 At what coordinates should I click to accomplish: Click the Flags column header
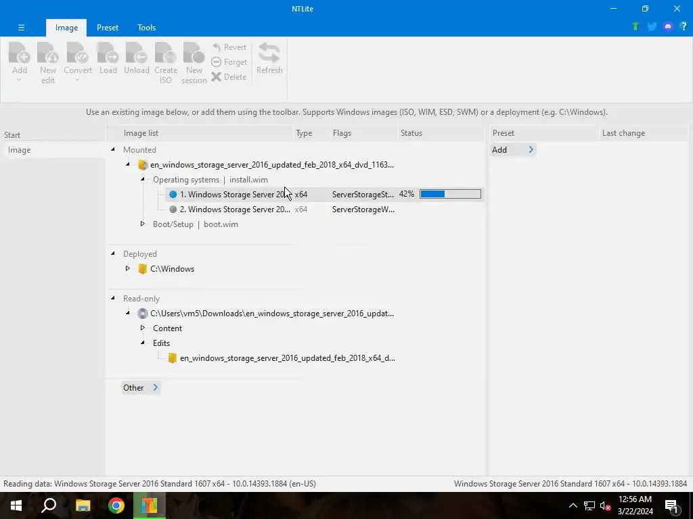click(x=364, y=133)
